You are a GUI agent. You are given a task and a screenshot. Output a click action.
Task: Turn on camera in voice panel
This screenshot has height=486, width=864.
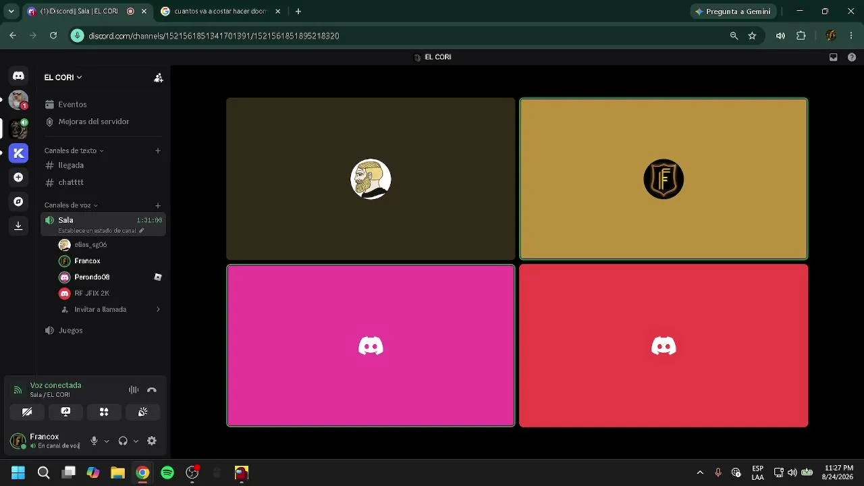[x=27, y=412]
